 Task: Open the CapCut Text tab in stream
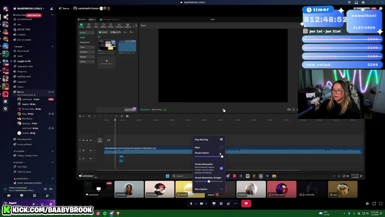(x=96, y=25)
